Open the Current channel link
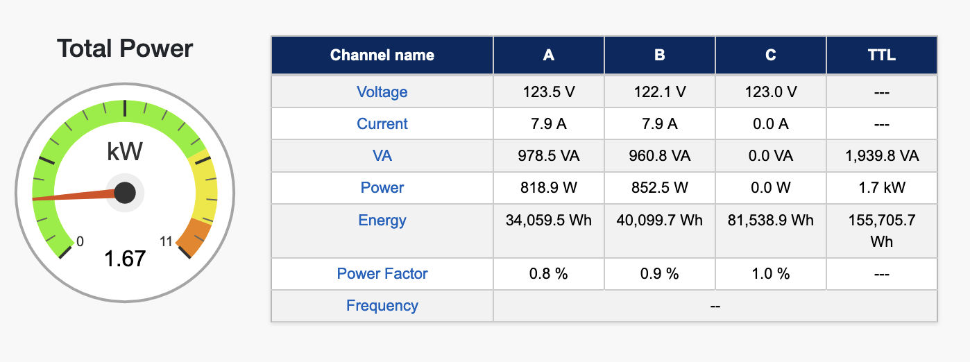Screen dimensions: 970x362 click(382, 124)
